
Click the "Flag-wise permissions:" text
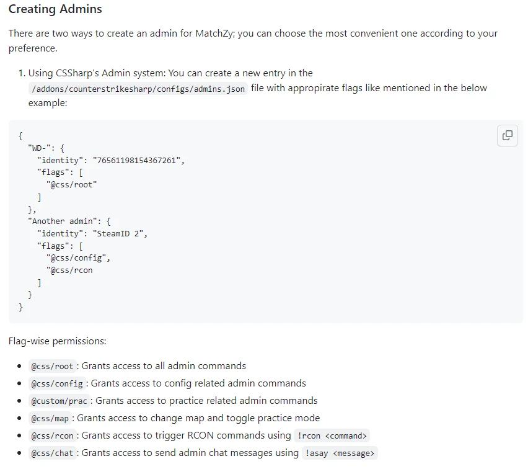pos(58,341)
